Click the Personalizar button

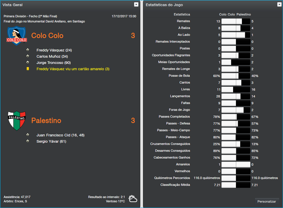click(x=267, y=201)
